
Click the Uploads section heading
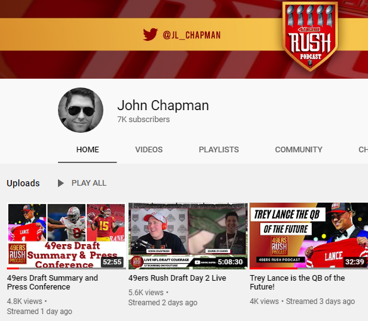tap(23, 183)
